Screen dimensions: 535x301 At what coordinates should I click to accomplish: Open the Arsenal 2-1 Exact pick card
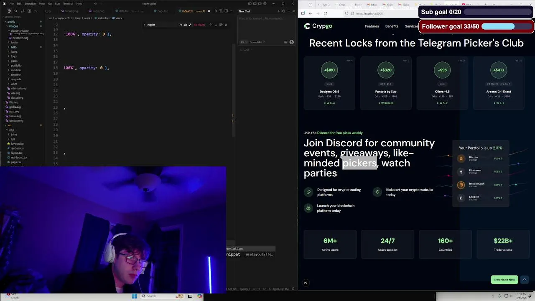tap(499, 83)
